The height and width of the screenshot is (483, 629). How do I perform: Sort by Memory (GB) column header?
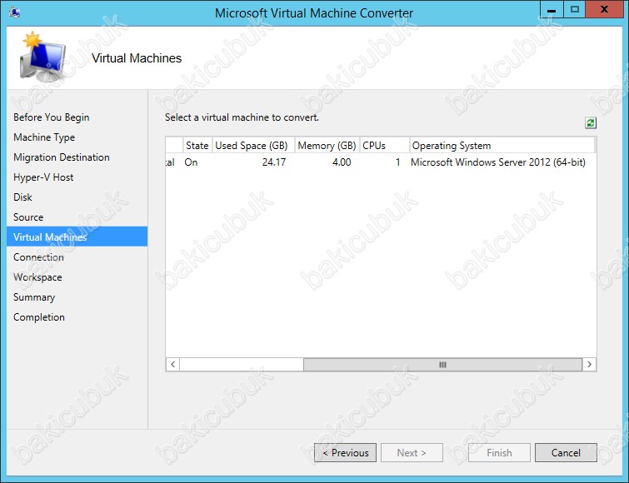tap(327, 145)
